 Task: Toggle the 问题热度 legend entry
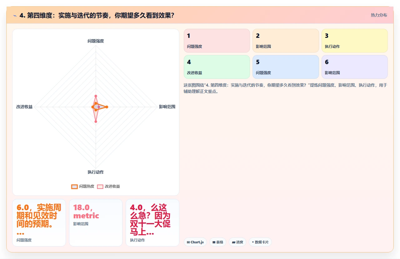coord(83,186)
